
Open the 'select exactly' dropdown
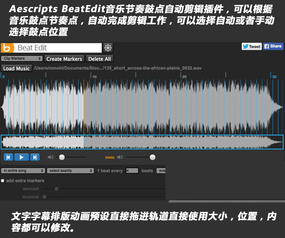click(x=71, y=171)
